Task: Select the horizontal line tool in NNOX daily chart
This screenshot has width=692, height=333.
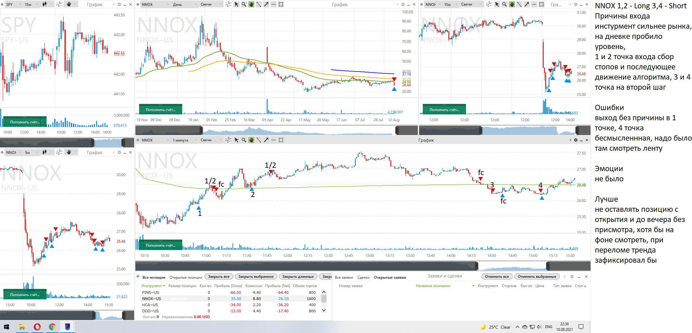Action: (274, 4)
